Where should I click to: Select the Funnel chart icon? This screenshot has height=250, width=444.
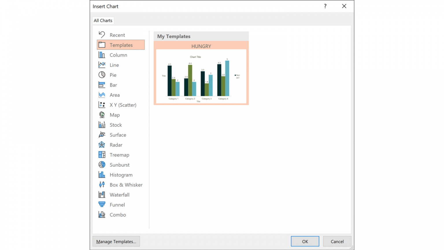tap(102, 205)
